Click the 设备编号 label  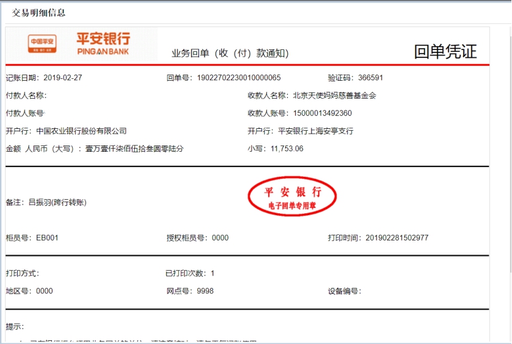344,291
